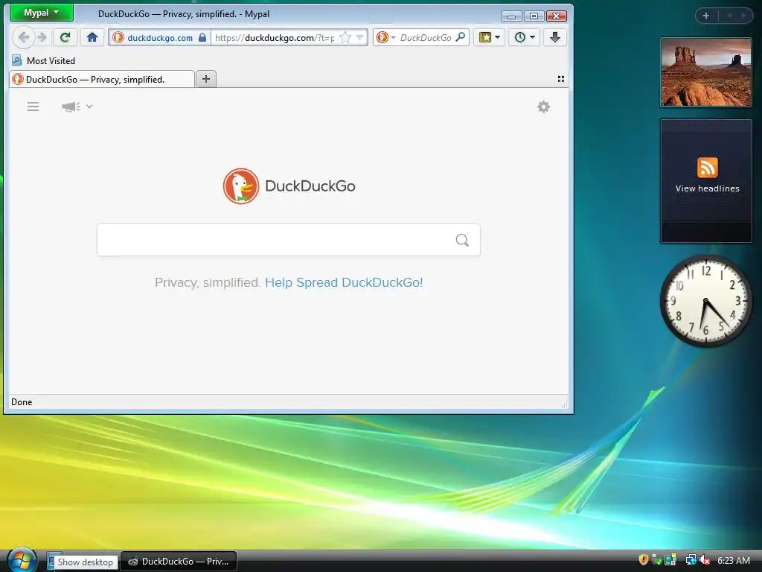
Task: Click the muted volume tray icon
Action: (x=705, y=560)
